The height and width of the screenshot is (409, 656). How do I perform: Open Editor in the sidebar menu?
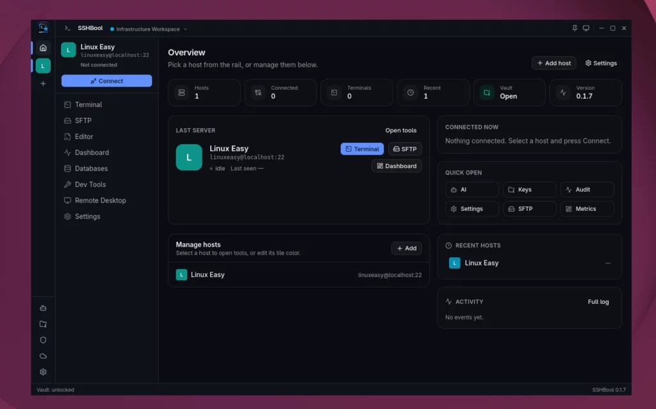[x=106, y=137]
